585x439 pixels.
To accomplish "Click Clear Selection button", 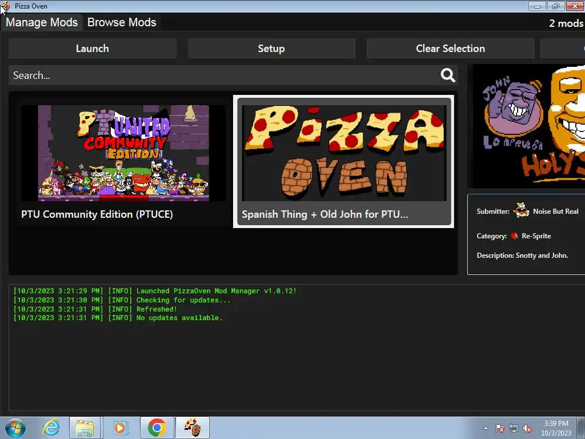I will pos(450,49).
